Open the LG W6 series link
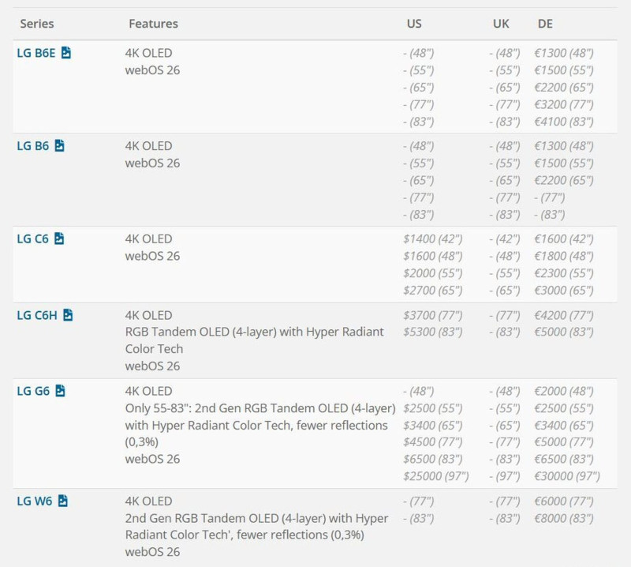This screenshot has height=567, width=631. pyautogui.click(x=35, y=501)
